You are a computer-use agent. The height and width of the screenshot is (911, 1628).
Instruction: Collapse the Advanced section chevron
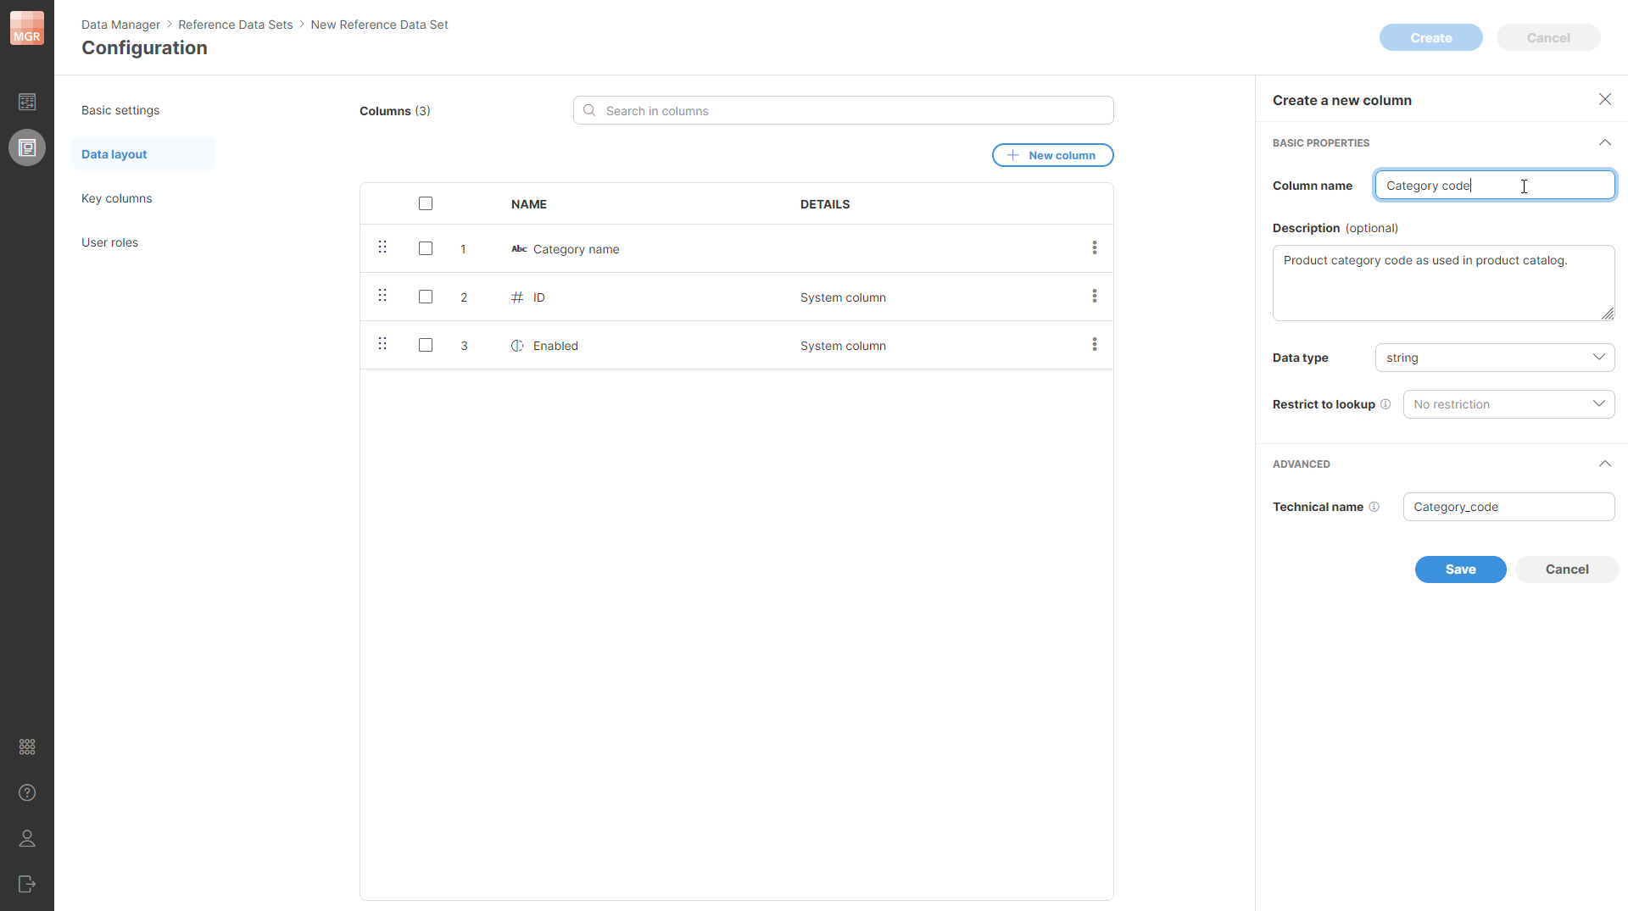point(1604,463)
